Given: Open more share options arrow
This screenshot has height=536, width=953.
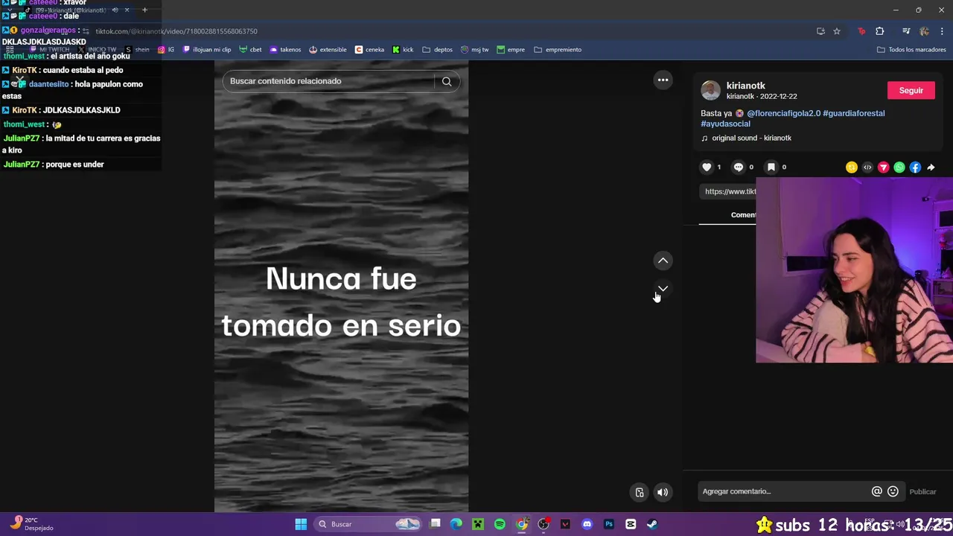Looking at the screenshot, I should pyautogui.click(x=931, y=167).
